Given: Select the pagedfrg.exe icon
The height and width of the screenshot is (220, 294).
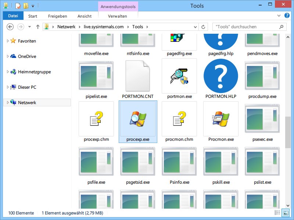Looking at the screenshot, I should 178,38.
